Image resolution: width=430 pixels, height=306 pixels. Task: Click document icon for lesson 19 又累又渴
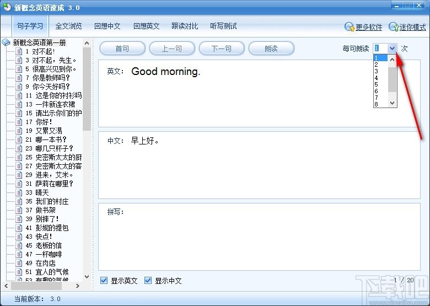(19, 131)
